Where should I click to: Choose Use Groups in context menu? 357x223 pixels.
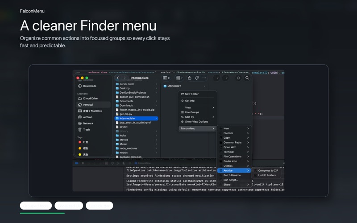pyautogui.click(x=197, y=112)
